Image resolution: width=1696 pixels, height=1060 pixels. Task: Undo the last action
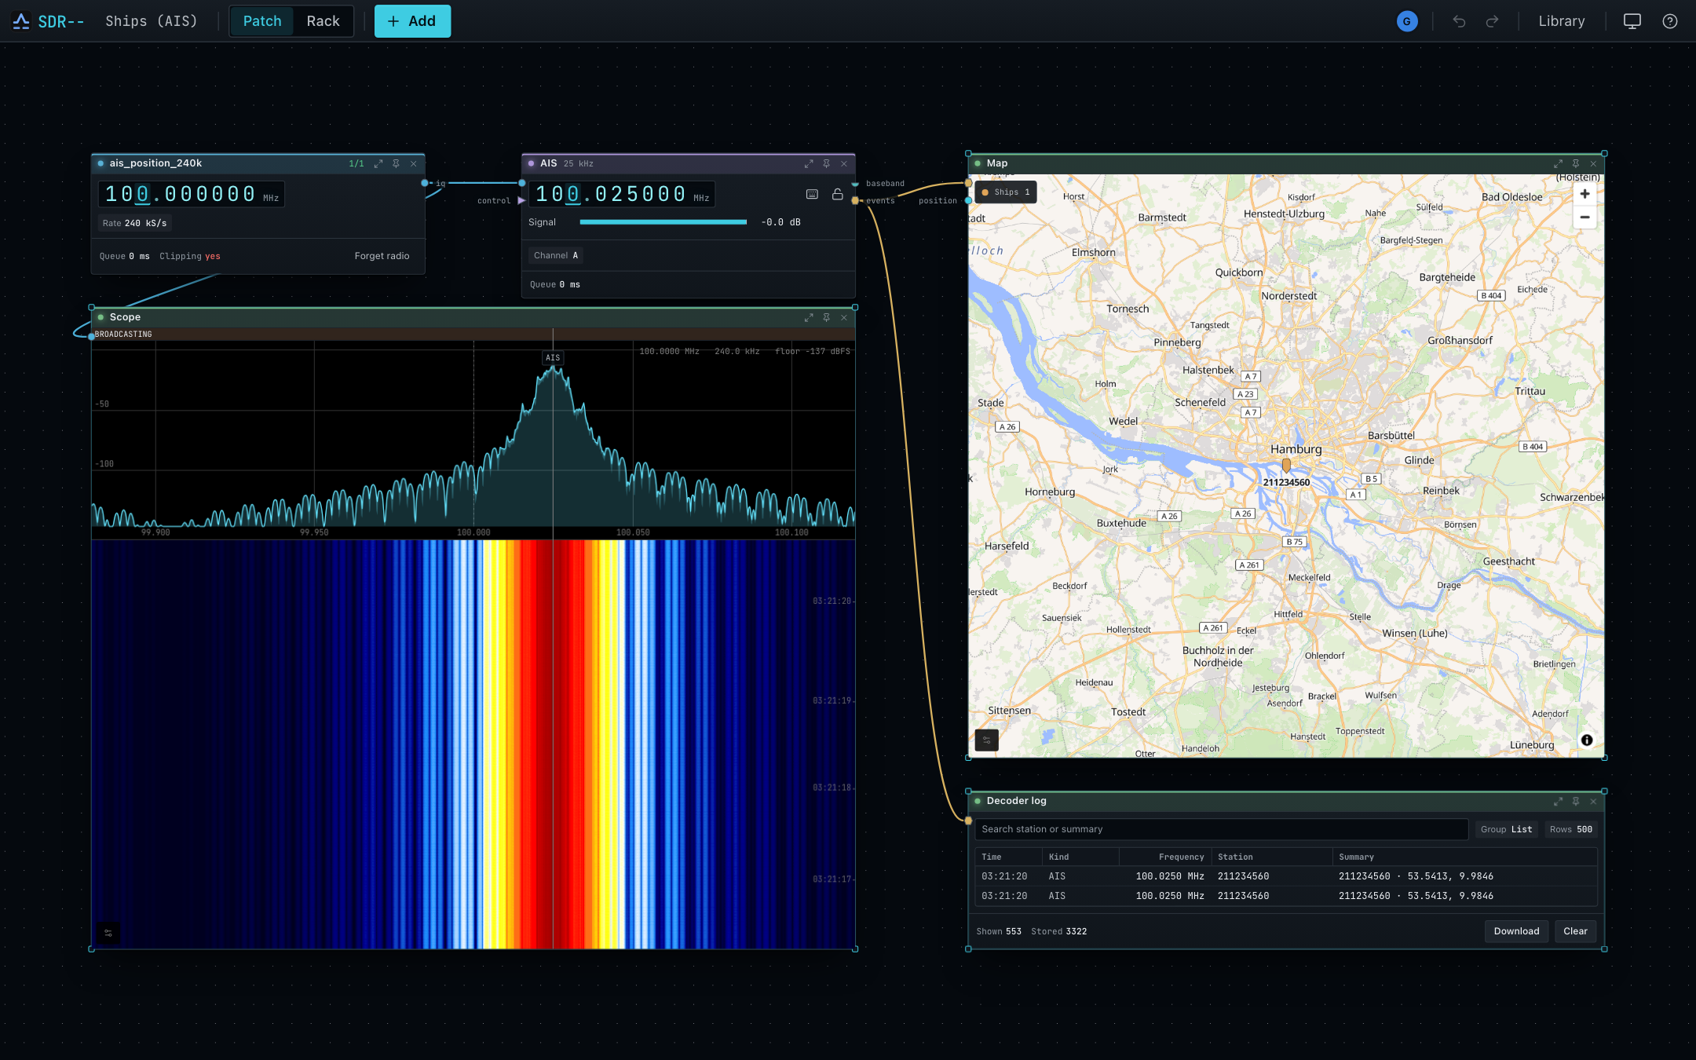[1459, 21]
